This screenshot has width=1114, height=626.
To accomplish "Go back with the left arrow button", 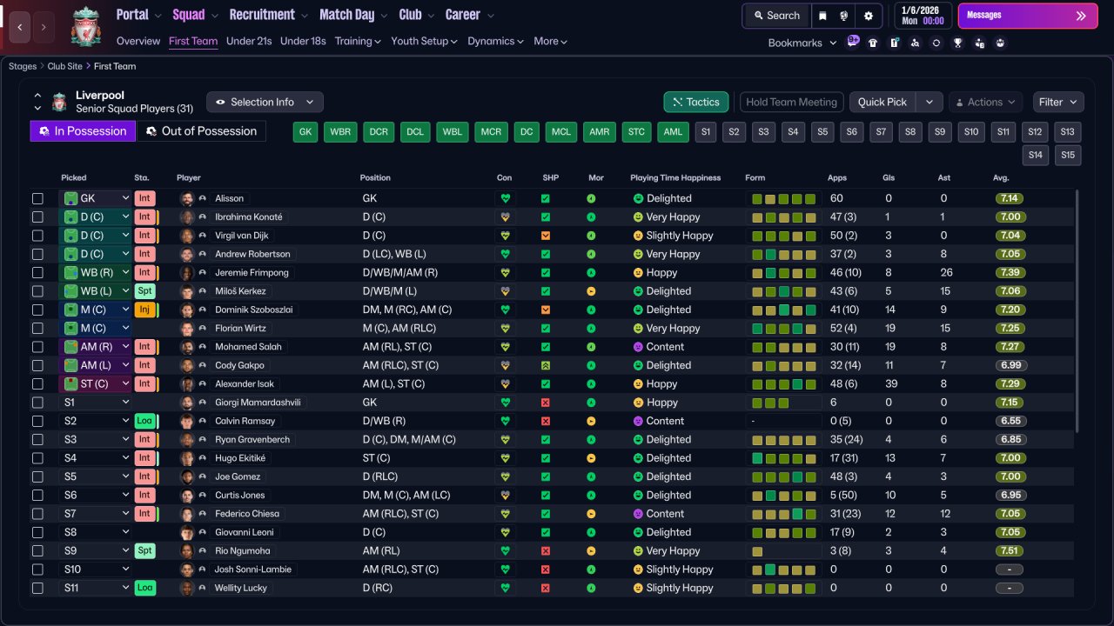I will 20,27.
